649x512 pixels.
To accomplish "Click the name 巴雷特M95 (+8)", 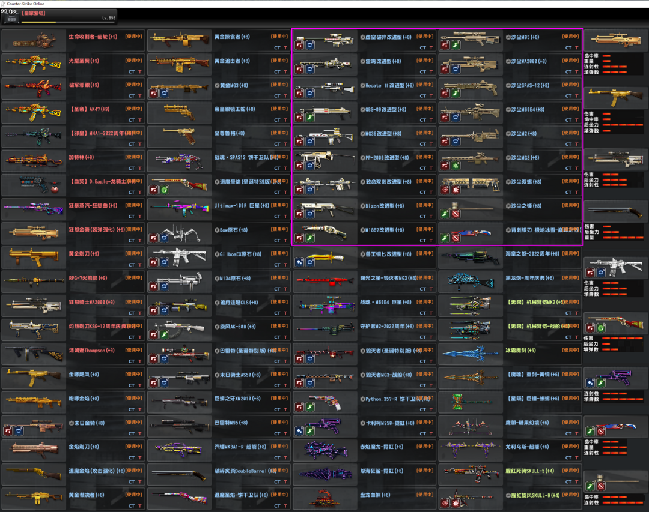I will (x=231, y=423).
